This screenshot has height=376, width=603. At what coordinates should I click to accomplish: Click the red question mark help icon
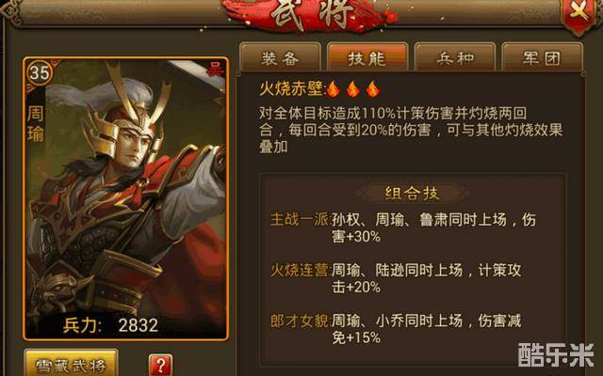pos(161,365)
